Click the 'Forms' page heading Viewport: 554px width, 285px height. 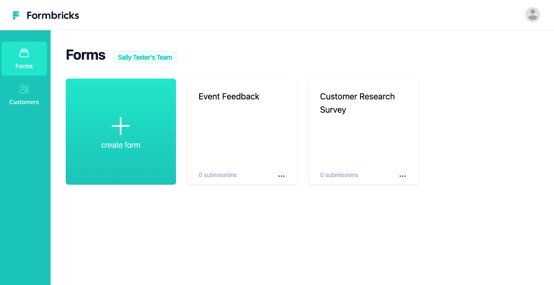86,55
